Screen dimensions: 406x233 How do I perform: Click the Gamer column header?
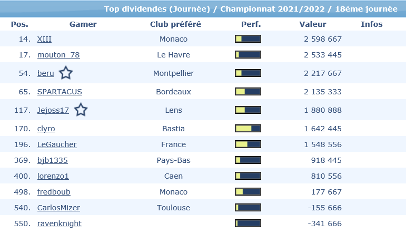tap(83, 24)
